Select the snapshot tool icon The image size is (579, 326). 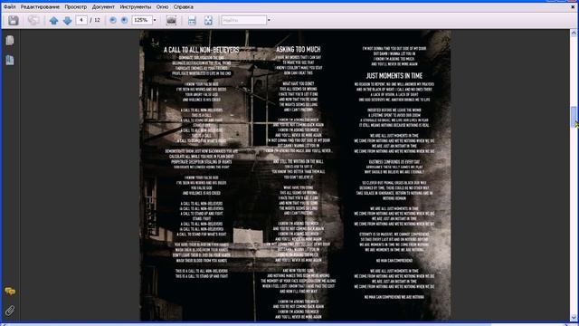coord(171,20)
